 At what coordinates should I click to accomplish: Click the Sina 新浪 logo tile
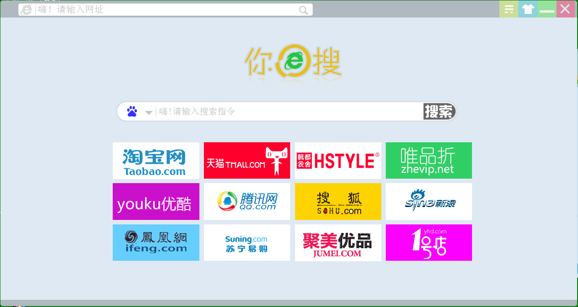click(x=428, y=201)
